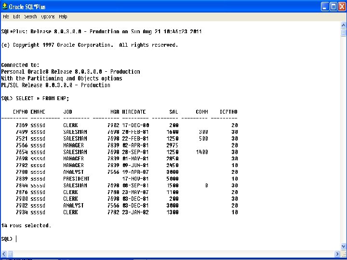Screen dimensions: 347x260
Task: Minimize the SQL*Plus window
Action: [325, 7]
